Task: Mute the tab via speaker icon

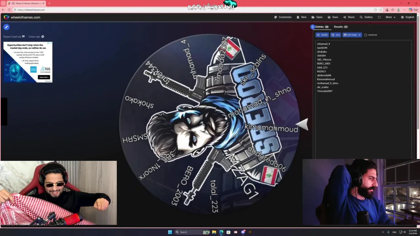Action: click(x=13, y=3)
